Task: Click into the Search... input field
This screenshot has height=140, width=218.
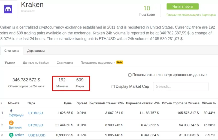Action: click(181, 86)
